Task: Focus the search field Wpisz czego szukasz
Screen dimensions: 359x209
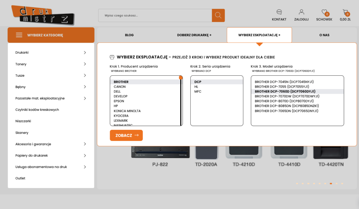Action: pos(155,15)
